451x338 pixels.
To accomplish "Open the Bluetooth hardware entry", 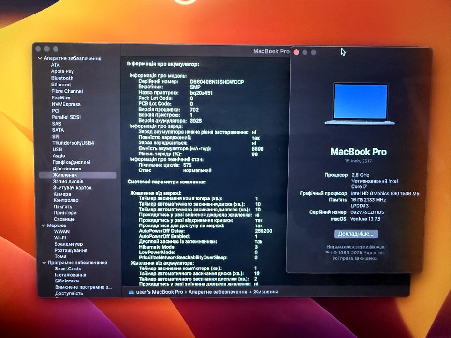I will [x=62, y=78].
